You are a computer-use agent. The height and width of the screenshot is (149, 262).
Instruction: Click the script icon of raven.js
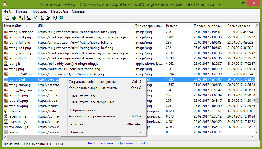(6, 111)
